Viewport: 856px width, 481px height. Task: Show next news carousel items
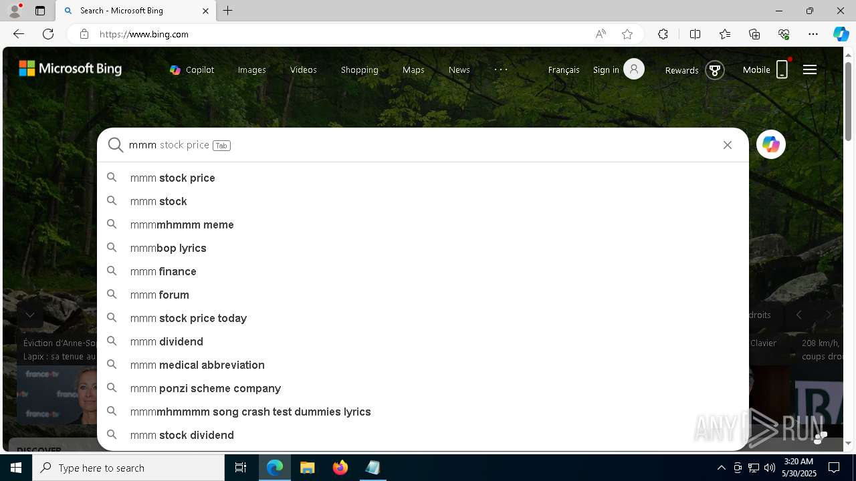[x=828, y=315]
